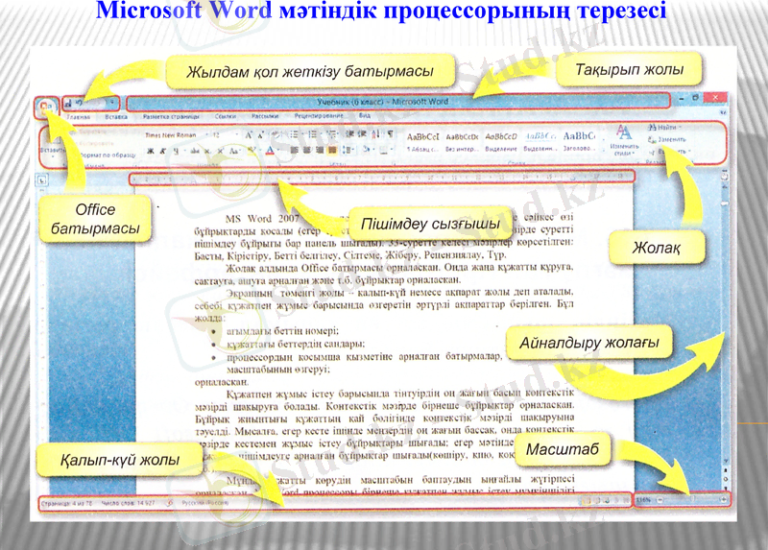This screenshot has height=550, width=768.
Task: Click Русский (Россия) language indicator
Action: (204, 503)
